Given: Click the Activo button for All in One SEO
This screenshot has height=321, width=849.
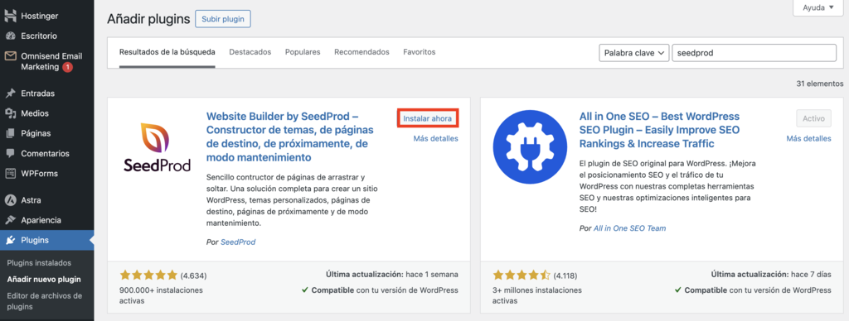Looking at the screenshot, I should coord(814,118).
